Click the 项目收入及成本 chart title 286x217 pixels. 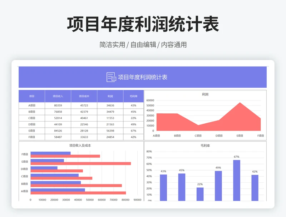tap(80, 146)
